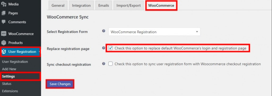Click the Media sidebar icon
272x96 pixels.
[x=4, y=4]
